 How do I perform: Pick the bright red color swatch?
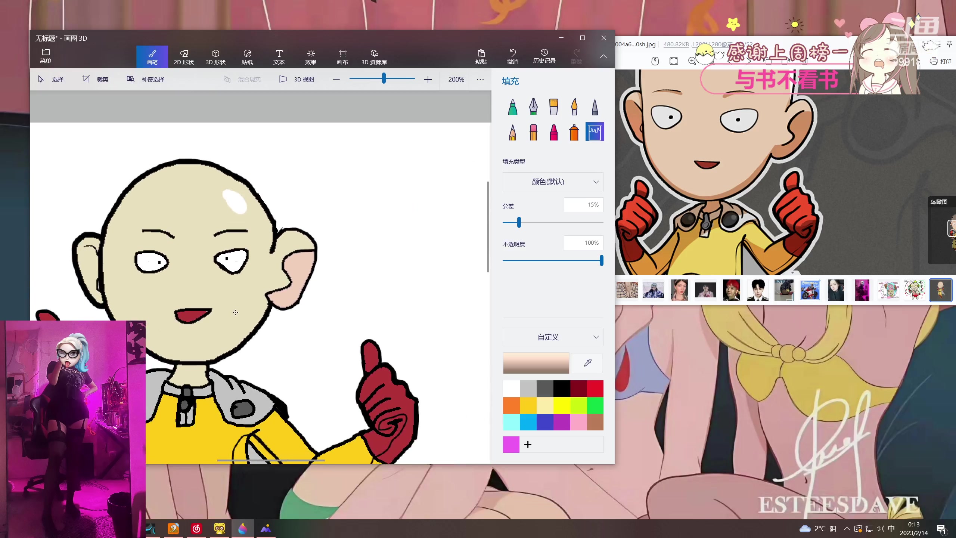point(595,389)
